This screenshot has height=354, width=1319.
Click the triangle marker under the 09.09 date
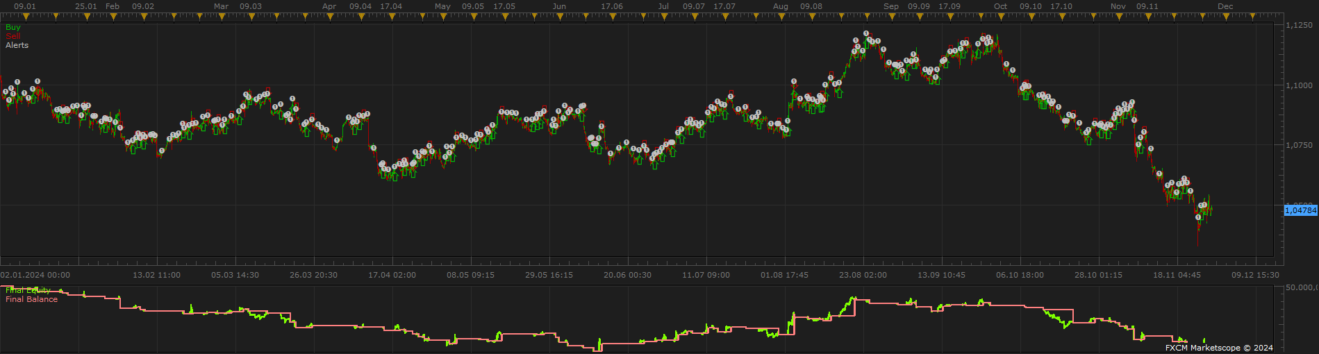[920, 17]
